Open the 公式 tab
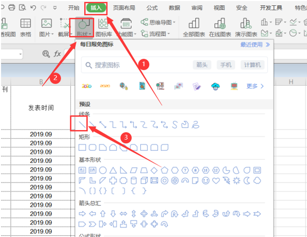The height and width of the screenshot is (237, 307). (x=152, y=8)
